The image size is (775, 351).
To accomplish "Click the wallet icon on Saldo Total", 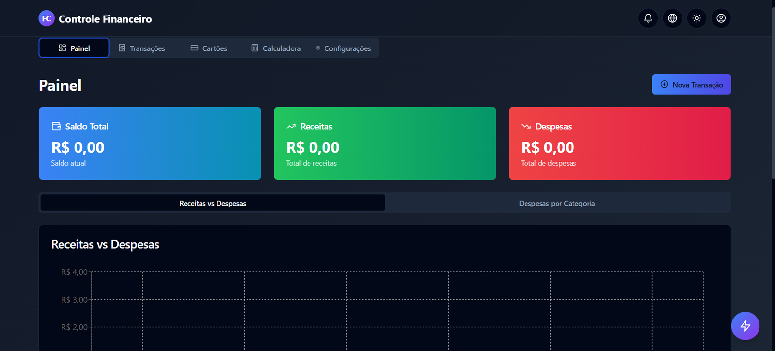I will coord(56,127).
